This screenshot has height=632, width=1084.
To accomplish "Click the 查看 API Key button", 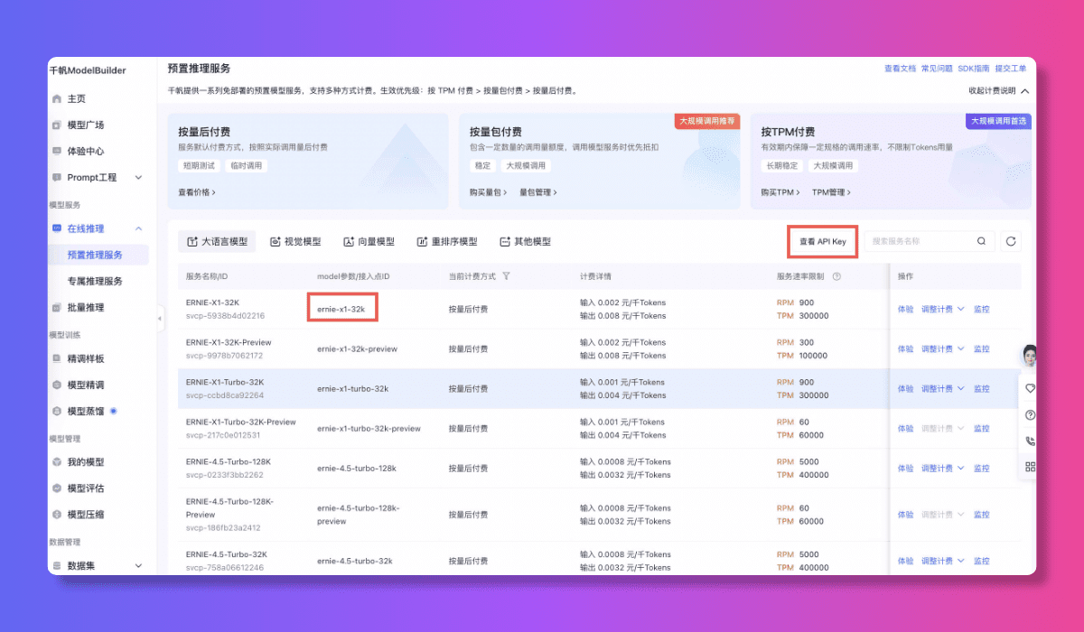I will click(822, 241).
